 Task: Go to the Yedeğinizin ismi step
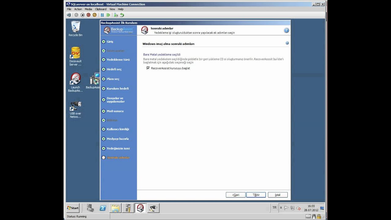coord(118,148)
